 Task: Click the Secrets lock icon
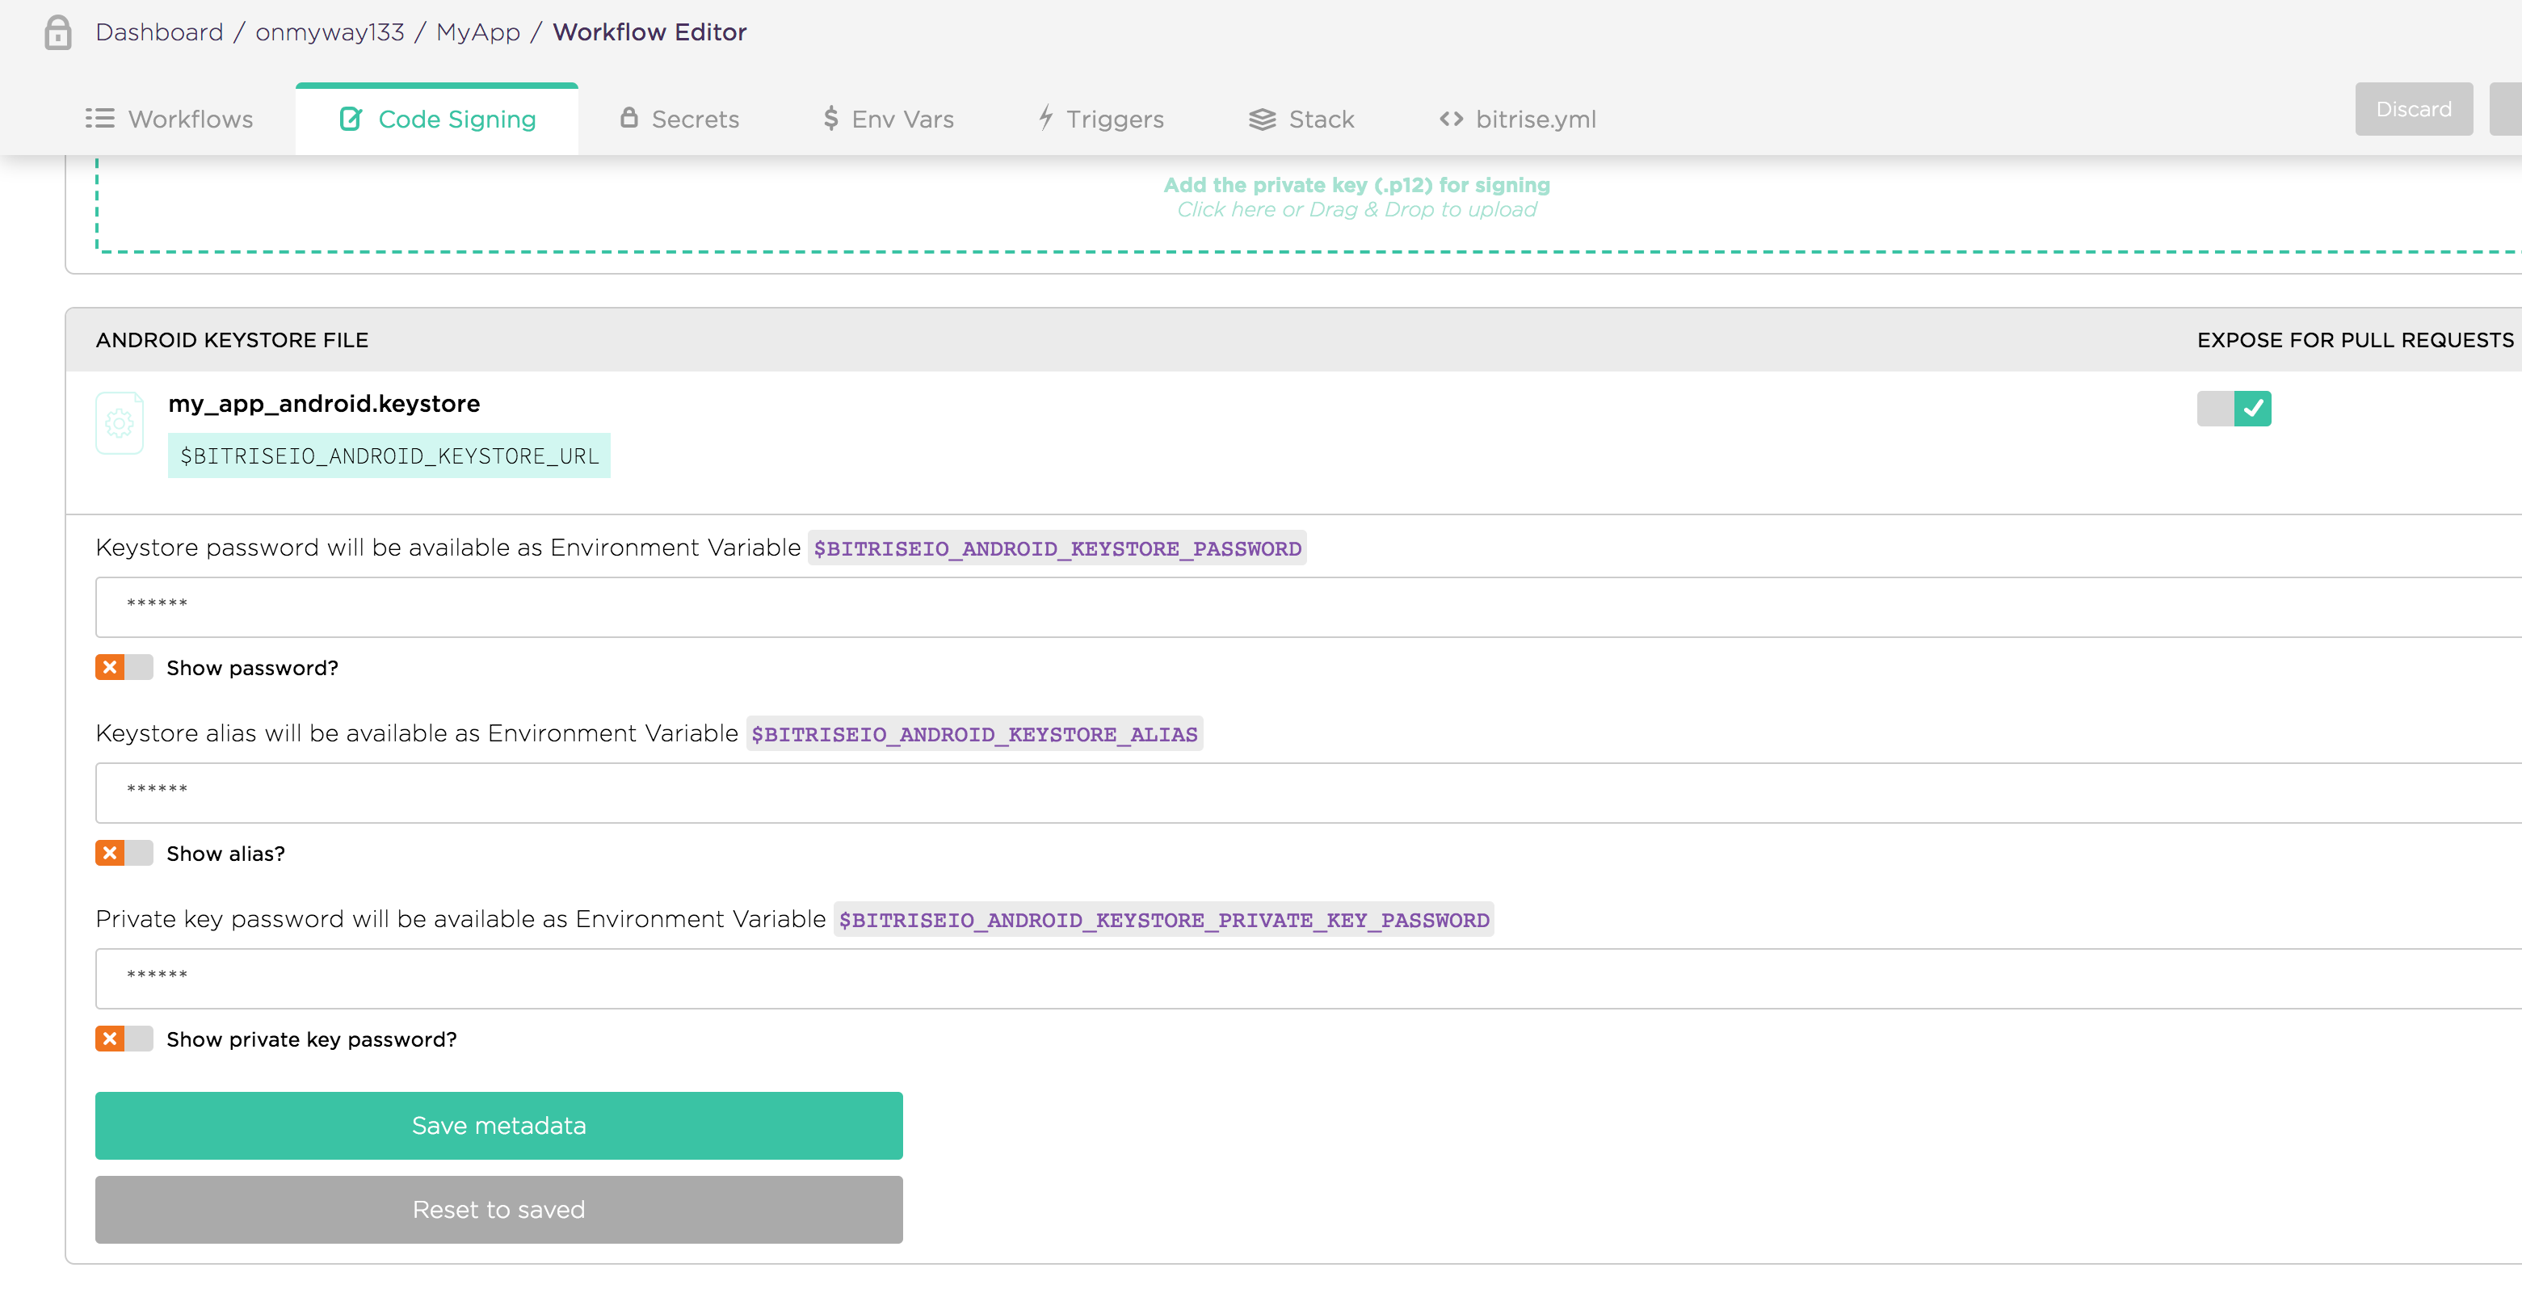(x=628, y=117)
